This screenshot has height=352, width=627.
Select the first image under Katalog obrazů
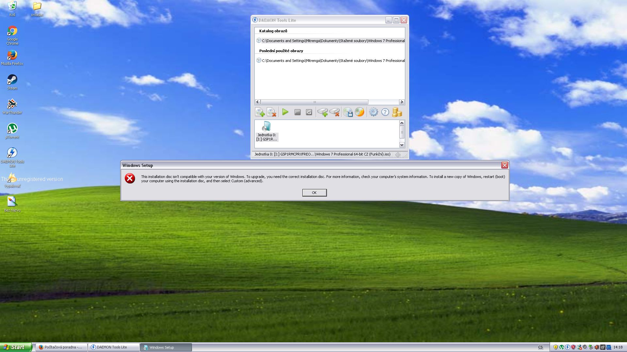point(330,41)
